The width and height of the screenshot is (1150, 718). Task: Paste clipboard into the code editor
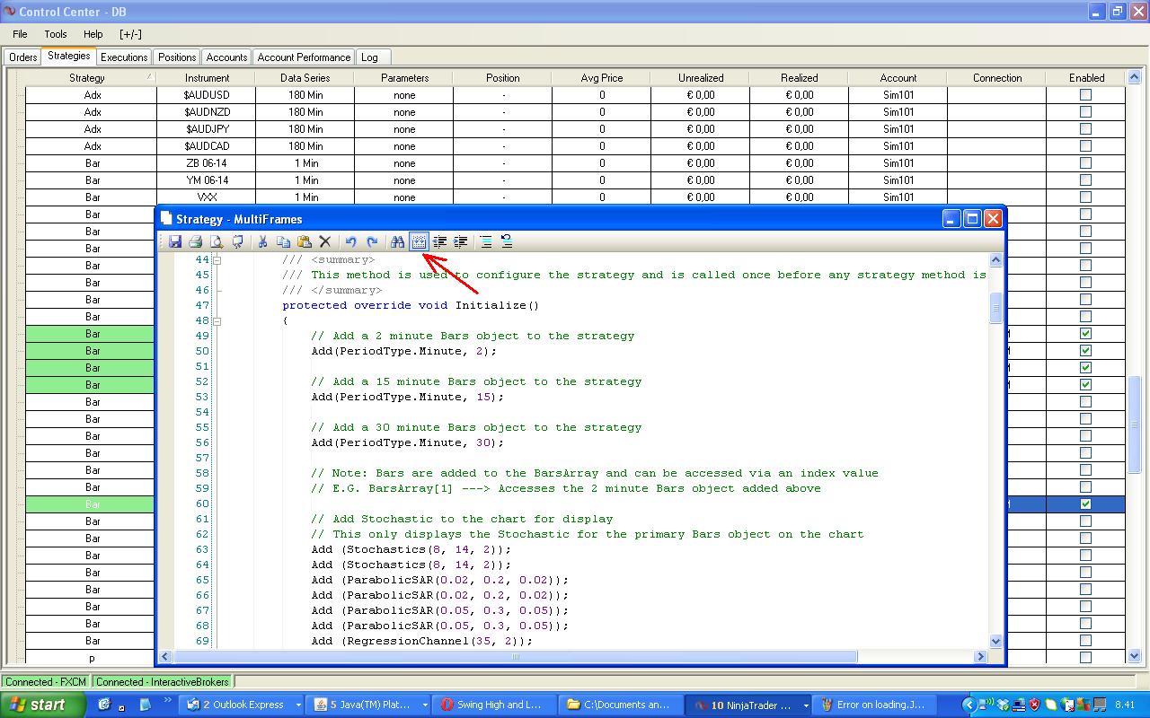point(305,241)
